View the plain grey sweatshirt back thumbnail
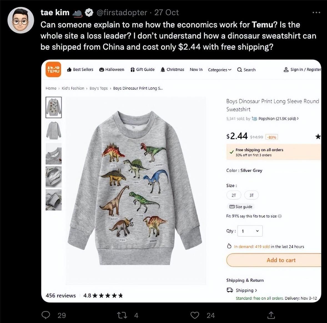Image resolution: width=327 pixels, height=323 pixels. 54,131
